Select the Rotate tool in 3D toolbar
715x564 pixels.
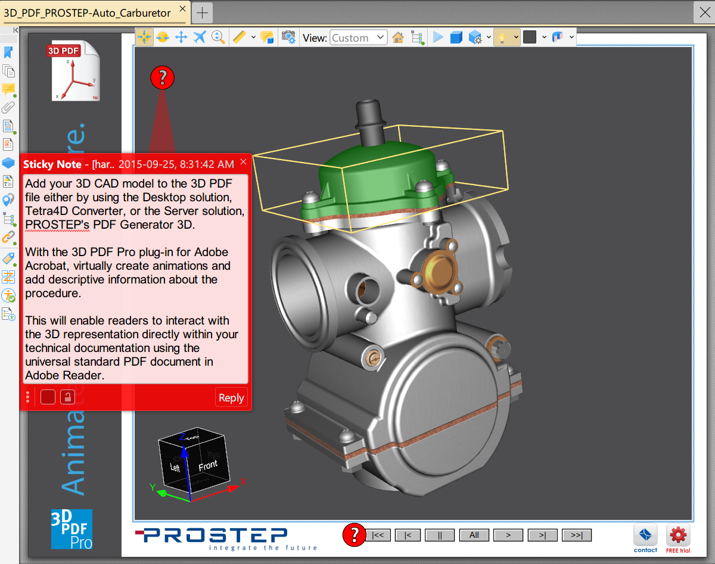pyautogui.click(x=163, y=38)
